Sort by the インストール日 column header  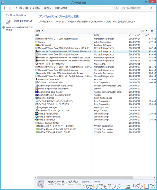coord(135,35)
